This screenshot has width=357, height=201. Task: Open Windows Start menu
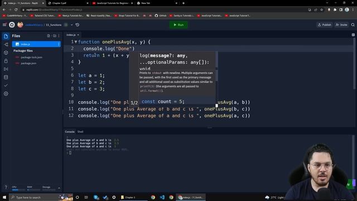[4, 197]
